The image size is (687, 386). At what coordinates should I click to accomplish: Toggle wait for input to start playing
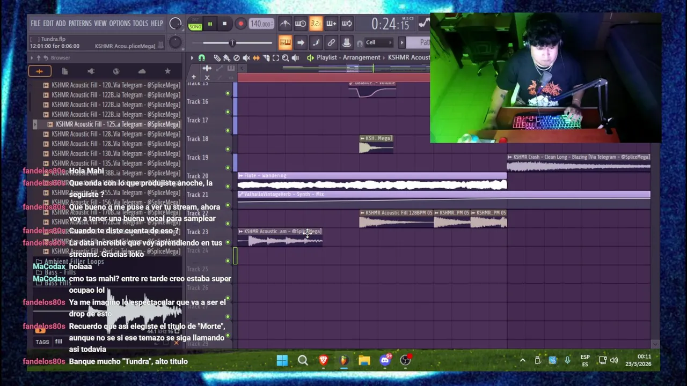tap(301, 24)
